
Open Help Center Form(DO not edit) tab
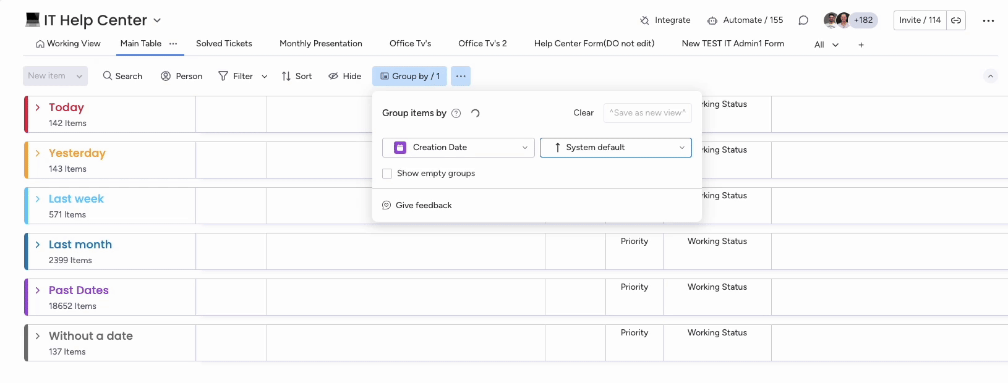594,44
